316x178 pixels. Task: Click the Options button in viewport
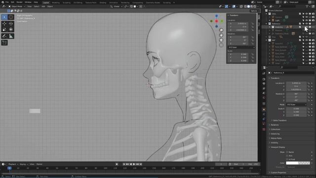[255, 11]
